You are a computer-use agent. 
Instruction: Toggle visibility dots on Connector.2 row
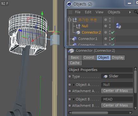pos(110,32)
